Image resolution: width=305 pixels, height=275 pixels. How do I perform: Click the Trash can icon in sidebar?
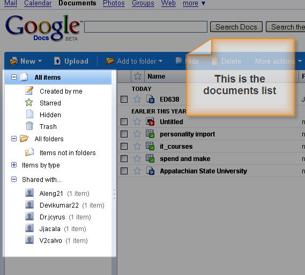tap(29, 126)
